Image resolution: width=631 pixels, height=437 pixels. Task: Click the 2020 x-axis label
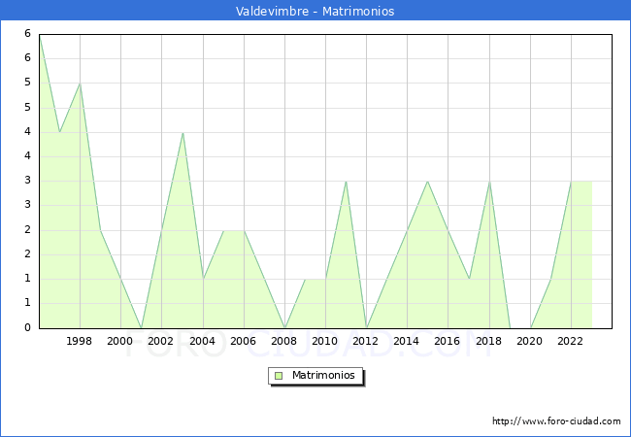coord(530,341)
